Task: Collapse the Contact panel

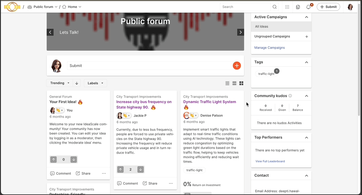Action: [306, 176]
